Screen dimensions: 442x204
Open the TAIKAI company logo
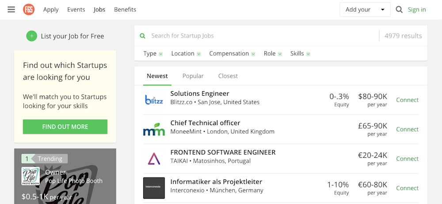(x=154, y=159)
